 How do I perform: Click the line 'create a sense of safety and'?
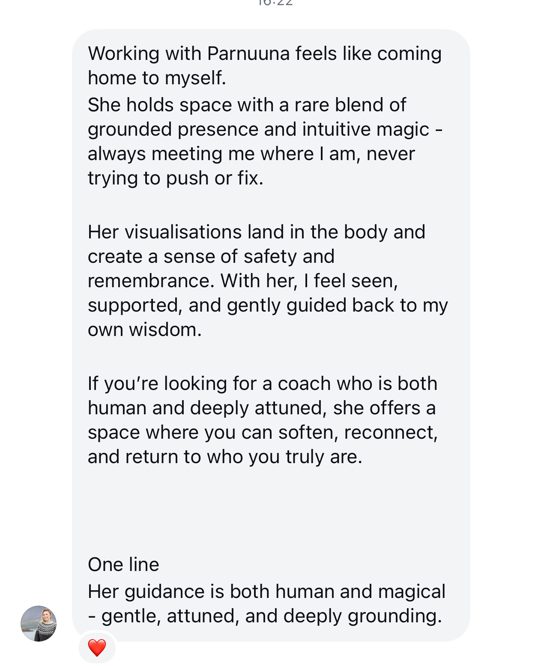coord(211,256)
